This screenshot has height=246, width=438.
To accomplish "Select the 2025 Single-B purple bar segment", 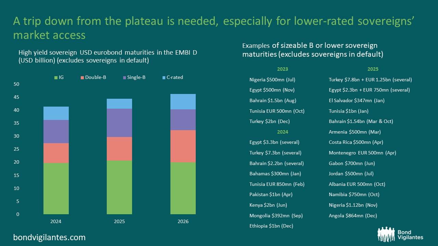I will tap(119, 123).
